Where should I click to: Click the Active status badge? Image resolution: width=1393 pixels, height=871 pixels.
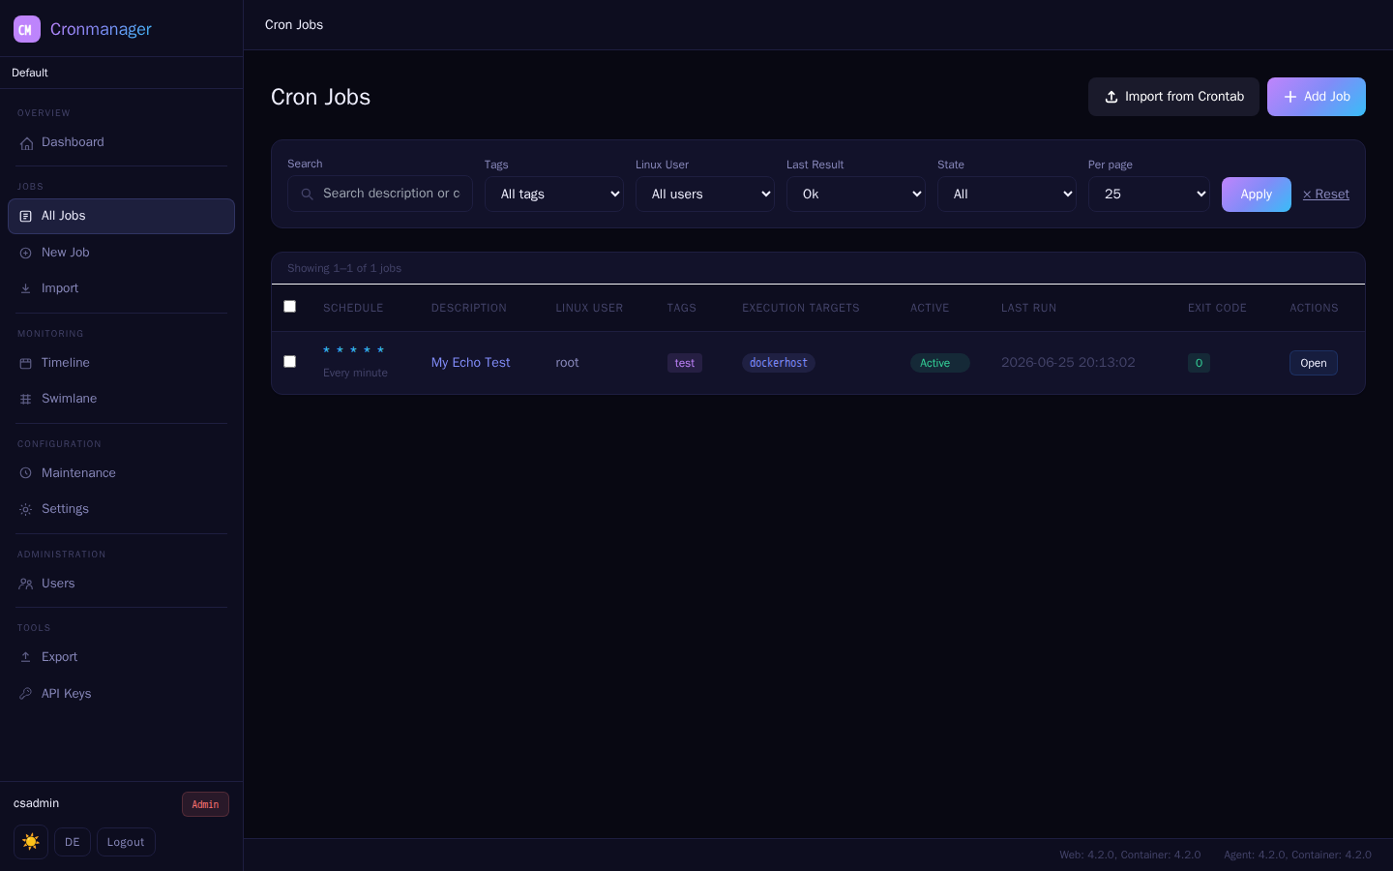tap(939, 363)
